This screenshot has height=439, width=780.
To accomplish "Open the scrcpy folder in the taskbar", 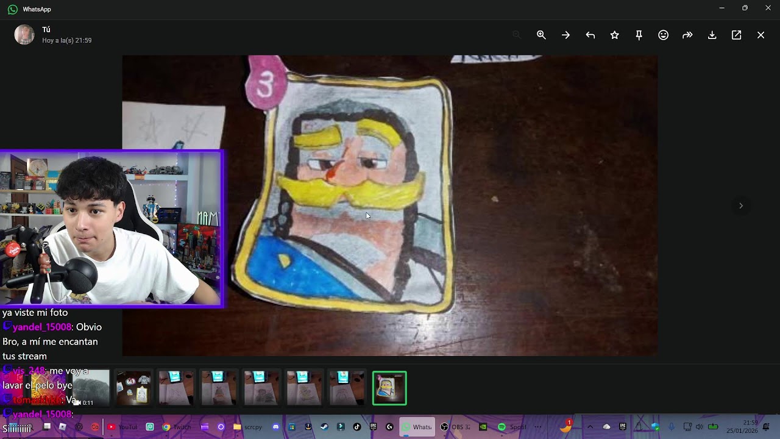I will [247, 427].
